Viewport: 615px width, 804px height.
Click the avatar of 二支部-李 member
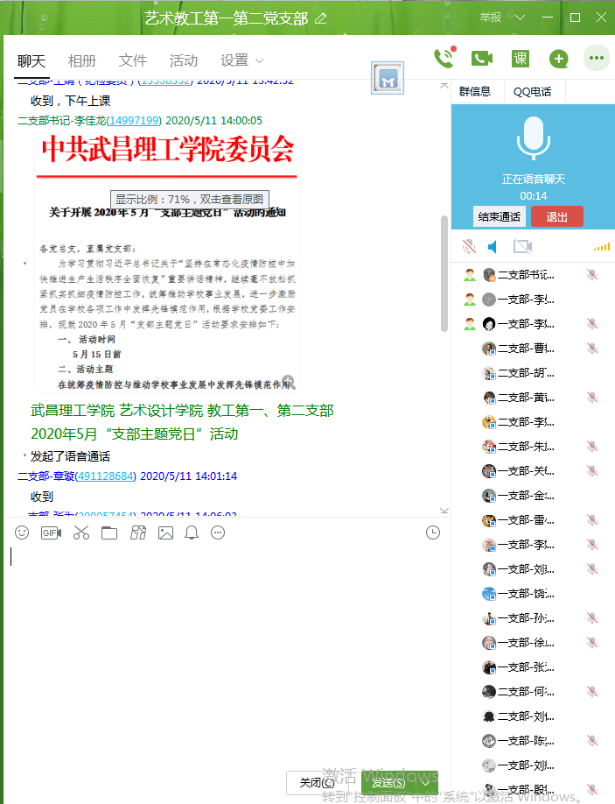pos(489,422)
